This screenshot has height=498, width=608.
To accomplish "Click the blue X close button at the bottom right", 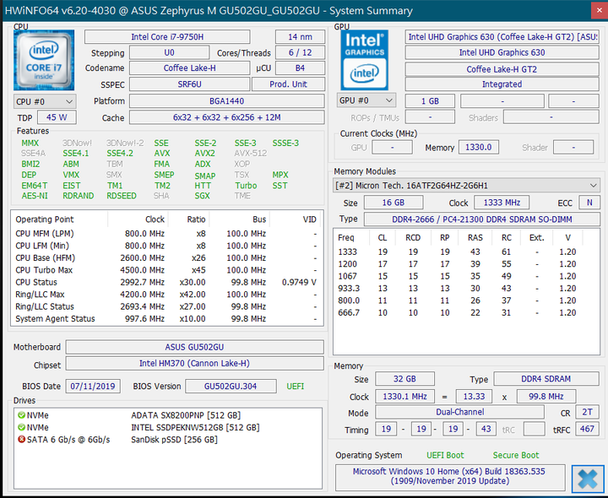I will pos(588,479).
